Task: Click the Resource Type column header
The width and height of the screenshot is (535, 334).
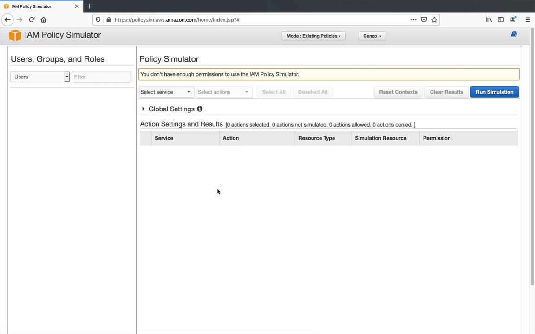Action: pos(323,138)
